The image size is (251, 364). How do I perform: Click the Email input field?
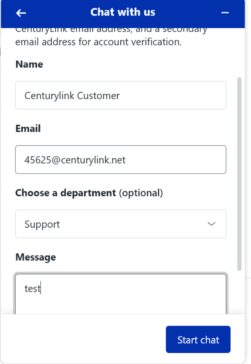(120, 159)
